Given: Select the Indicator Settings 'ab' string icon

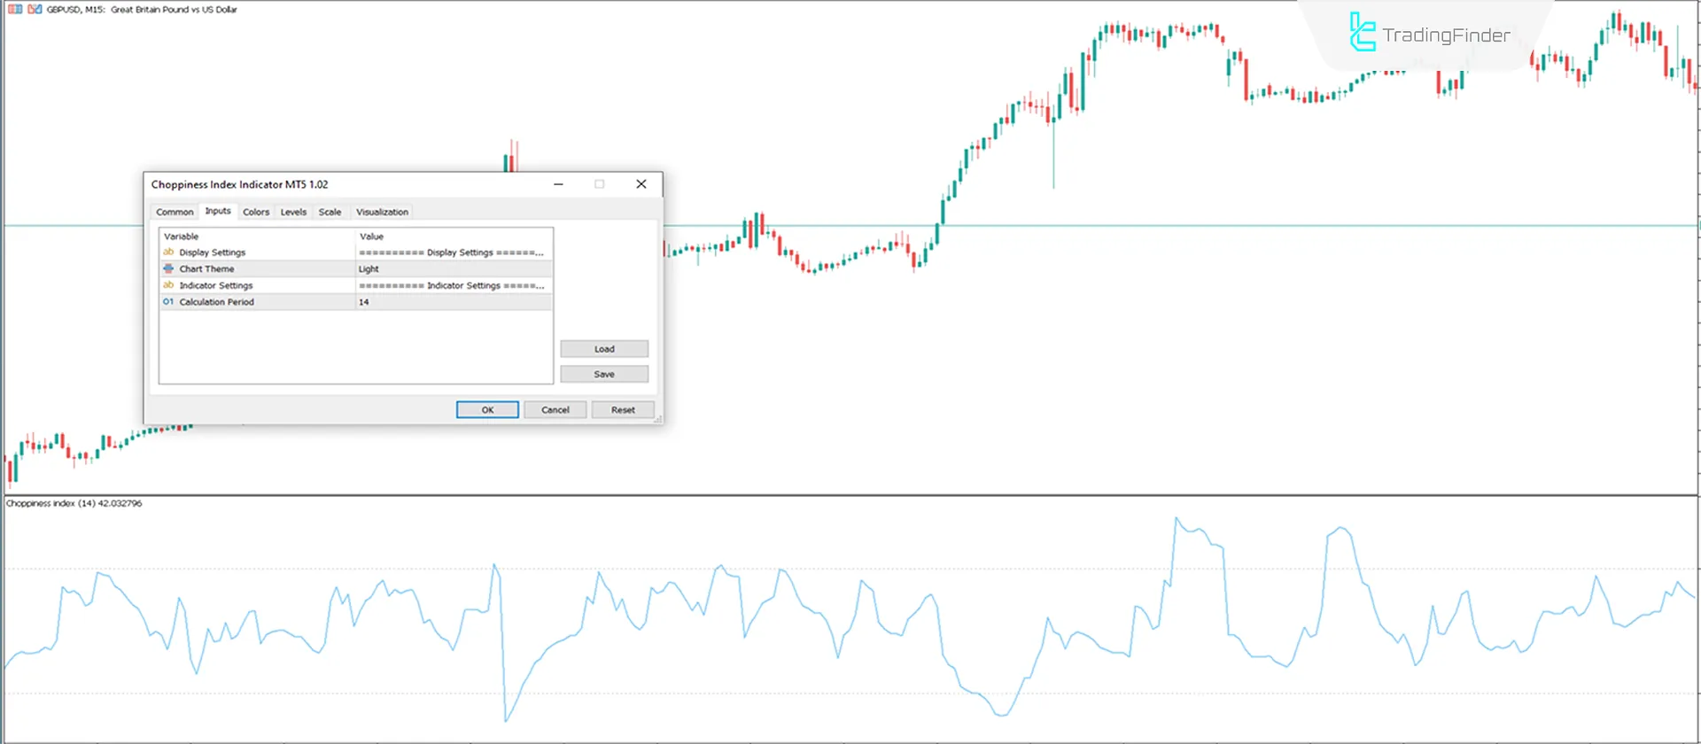Looking at the screenshot, I should click(x=168, y=285).
